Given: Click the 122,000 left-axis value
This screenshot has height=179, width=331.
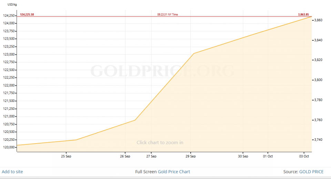Looking at the screenshot, I should [x=9, y=85].
